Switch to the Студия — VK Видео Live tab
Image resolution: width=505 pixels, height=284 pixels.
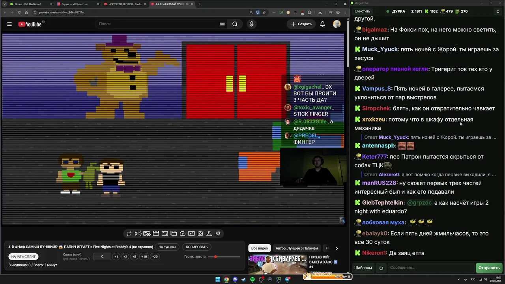tap(78, 4)
